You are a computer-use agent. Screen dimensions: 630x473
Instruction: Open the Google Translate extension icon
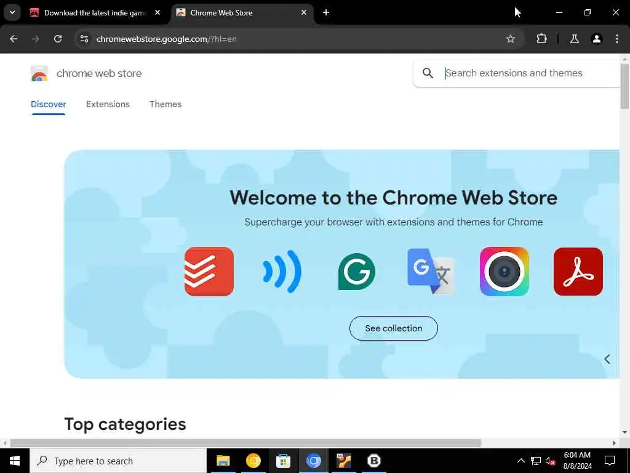point(431,272)
